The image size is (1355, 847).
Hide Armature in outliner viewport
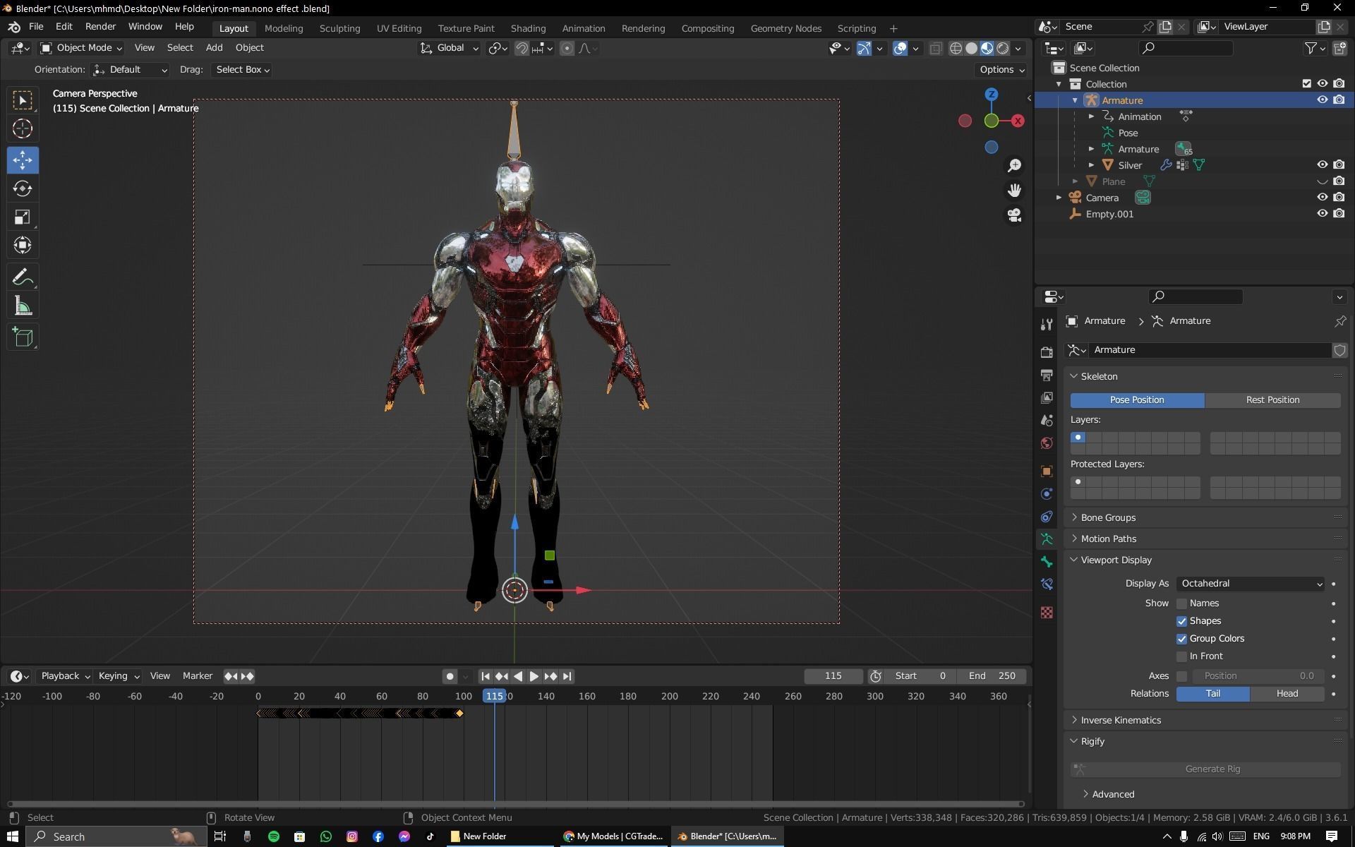(x=1322, y=100)
